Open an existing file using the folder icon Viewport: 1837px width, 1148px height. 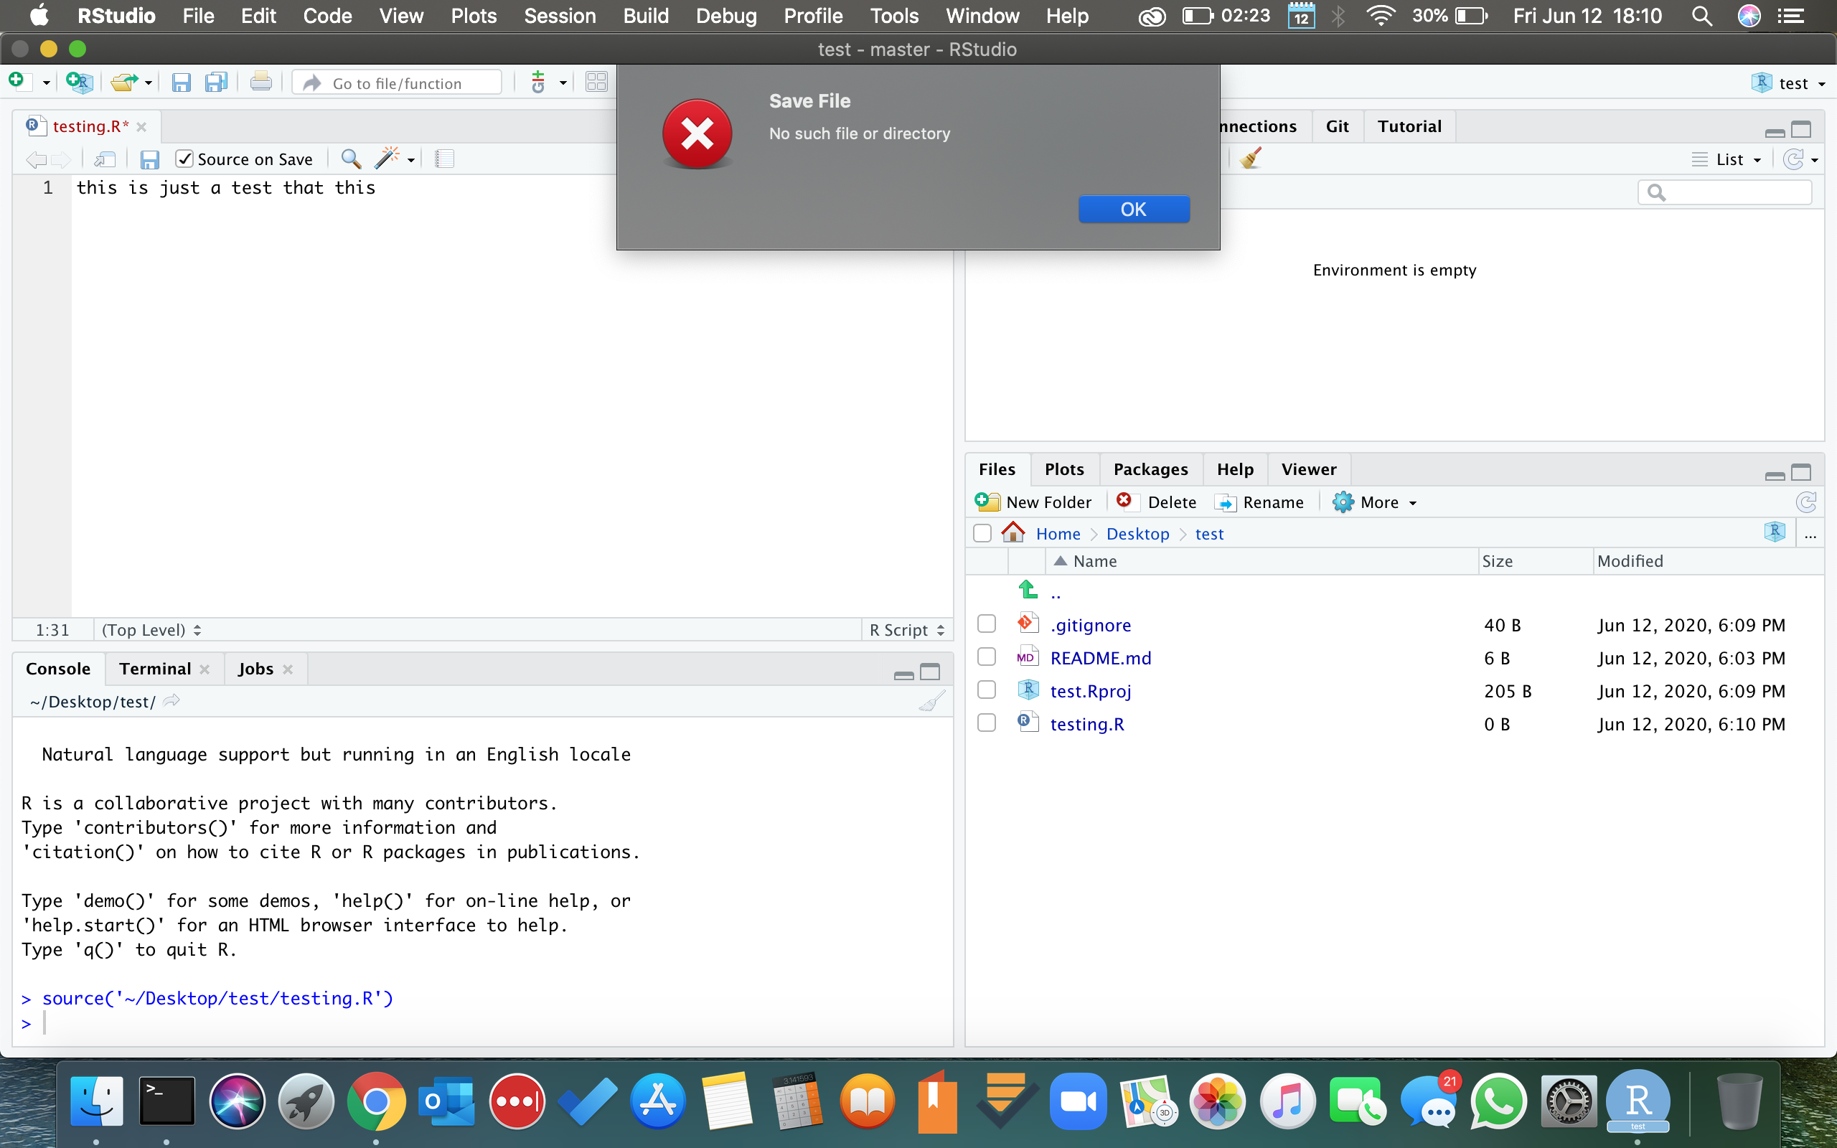tap(124, 82)
